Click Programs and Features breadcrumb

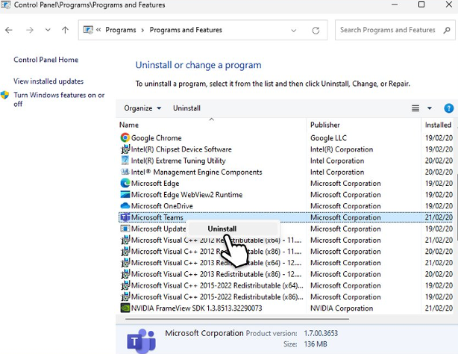[x=186, y=30]
